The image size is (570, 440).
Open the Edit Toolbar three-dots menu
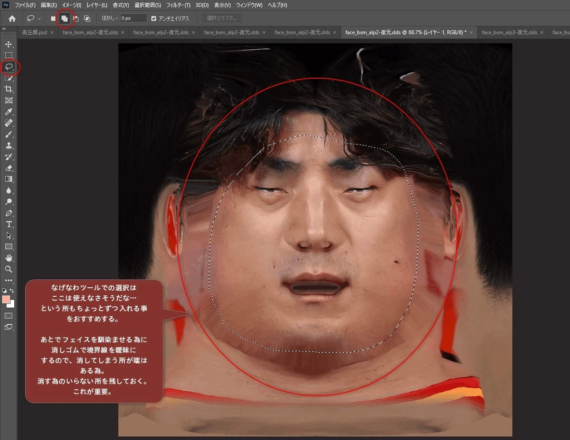click(9, 280)
